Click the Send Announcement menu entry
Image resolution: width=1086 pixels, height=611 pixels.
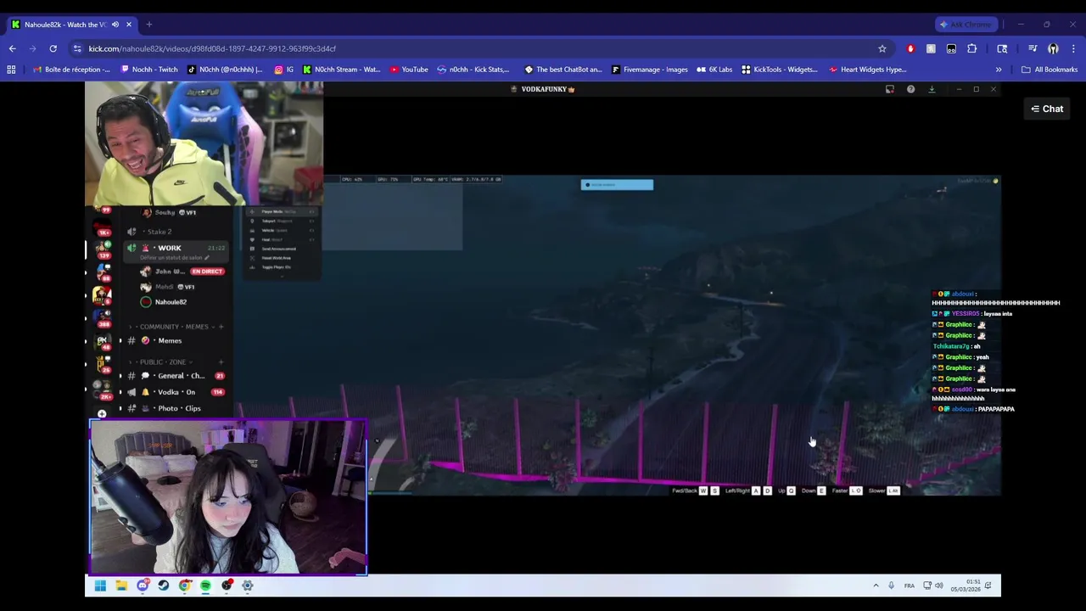[283, 249]
